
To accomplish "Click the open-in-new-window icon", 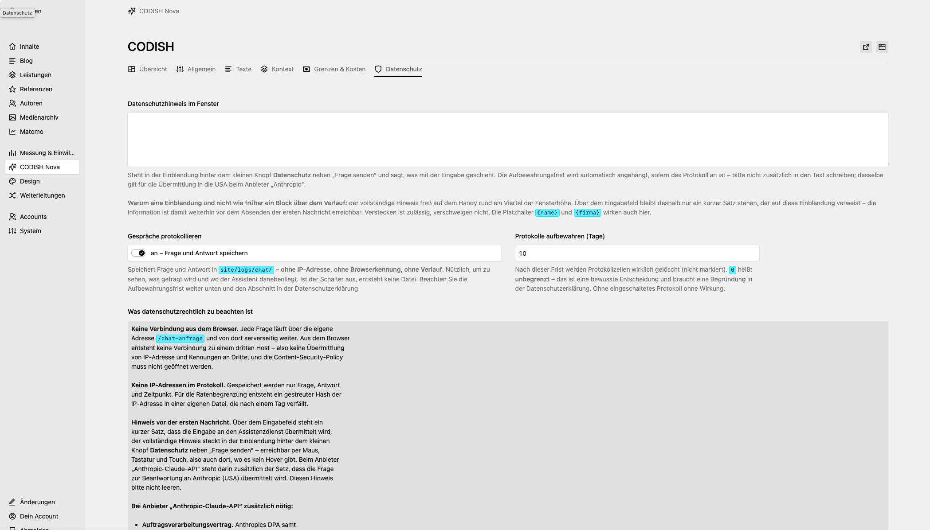I will pyautogui.click(x=866, y=47).
